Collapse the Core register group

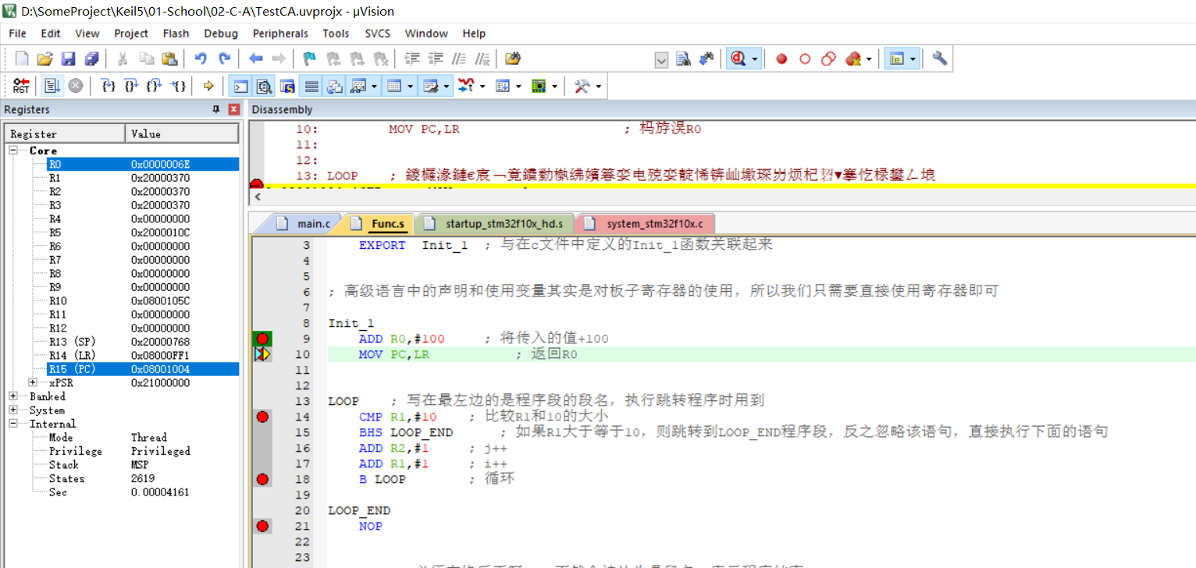point(13,150)
